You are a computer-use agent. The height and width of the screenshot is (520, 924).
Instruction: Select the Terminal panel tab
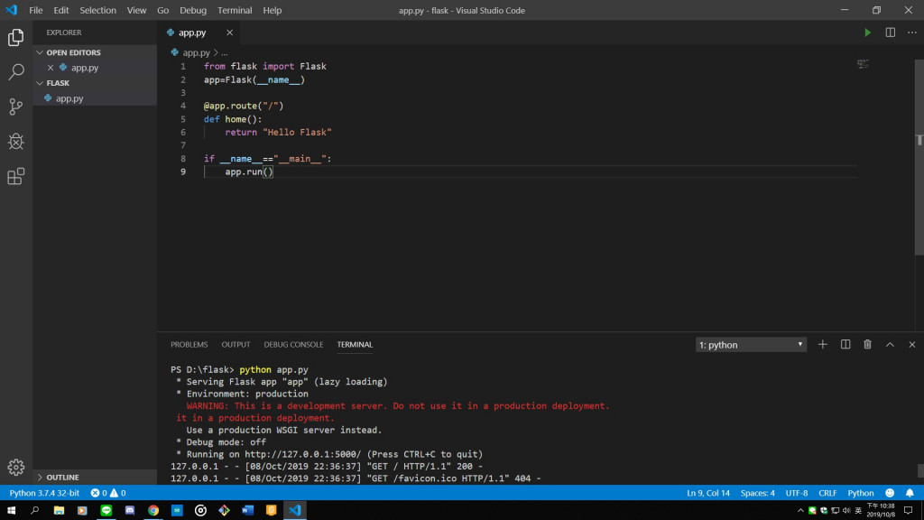355,344
